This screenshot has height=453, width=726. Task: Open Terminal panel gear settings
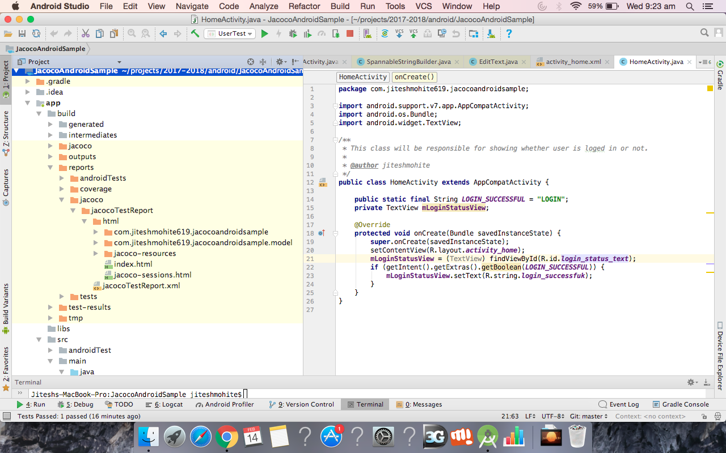pos(692,383)
